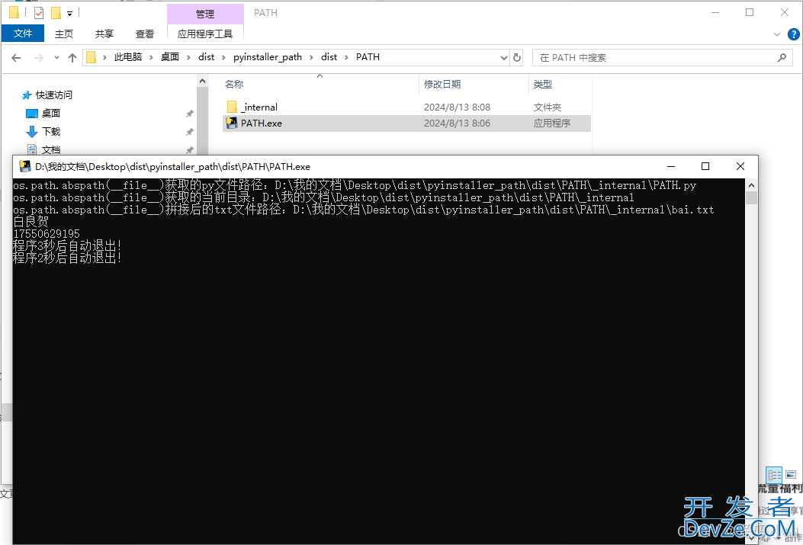Screen dimensions: 803x545
Task: Open the console window system menu icon
Action: [x=24, y=166]
